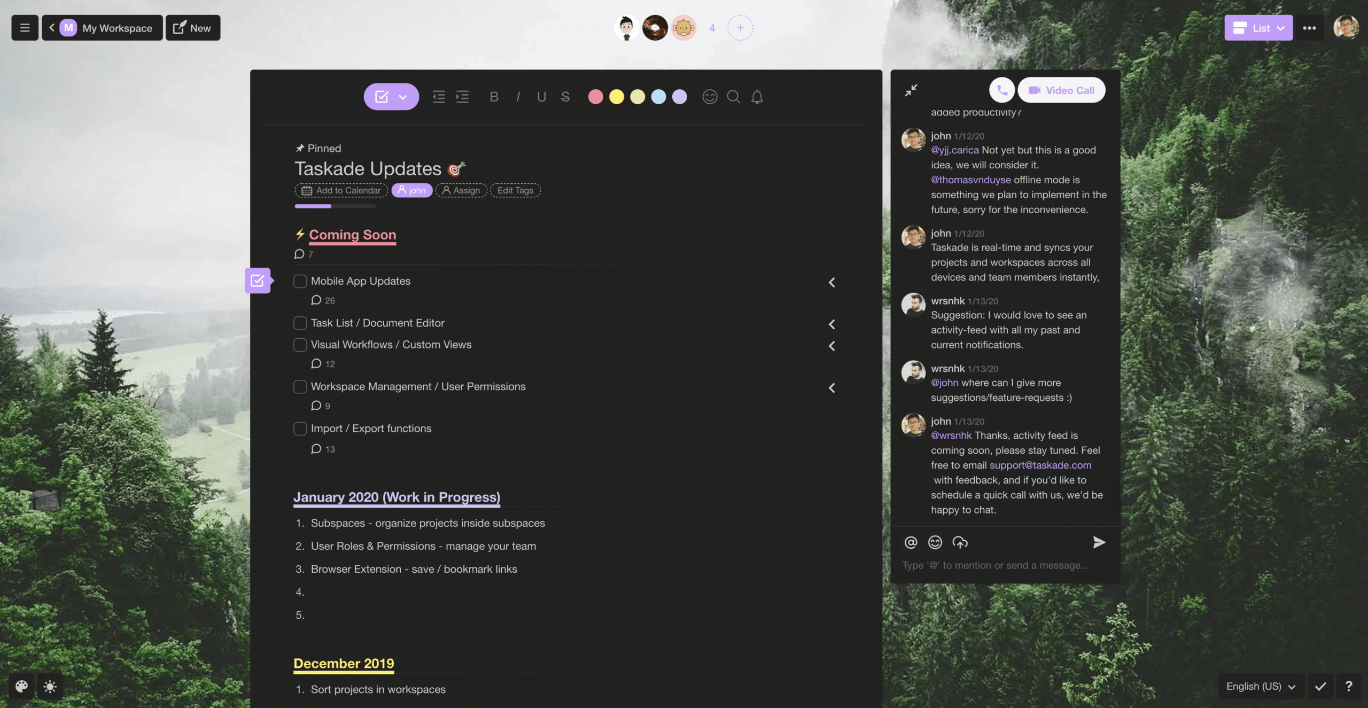This screenshot has height=708, width=1368.
Task: Collapse the Workspace Management section arrow
Action: tap(831, 387)
